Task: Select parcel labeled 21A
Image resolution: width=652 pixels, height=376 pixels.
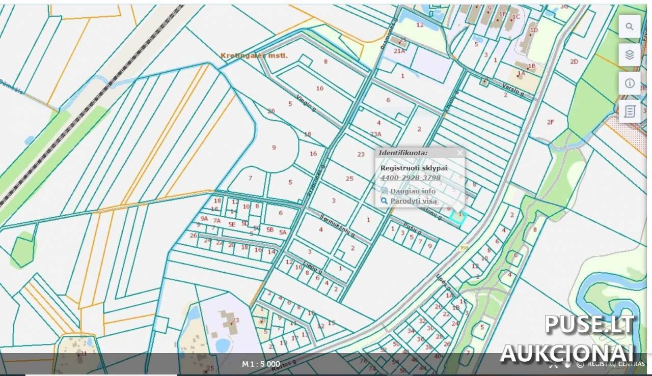Action: click(x=399, y=51)
